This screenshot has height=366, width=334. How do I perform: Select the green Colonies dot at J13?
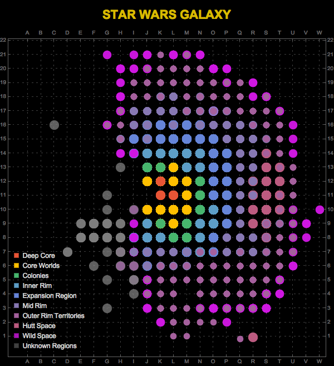(x=147, y=167)
